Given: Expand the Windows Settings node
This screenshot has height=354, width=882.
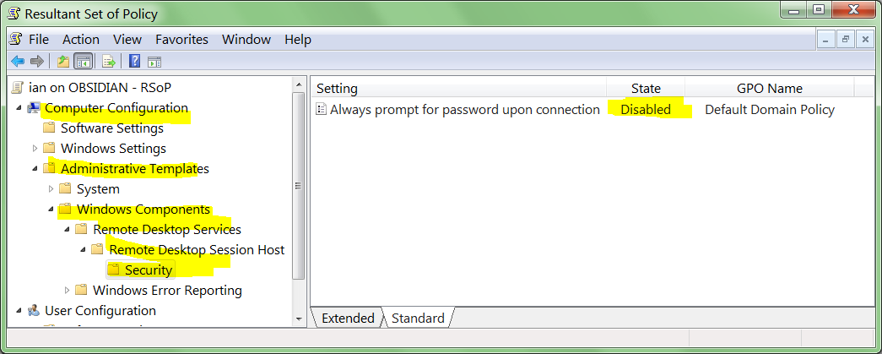Looking at the screenshot, I should tap(35, 148).
